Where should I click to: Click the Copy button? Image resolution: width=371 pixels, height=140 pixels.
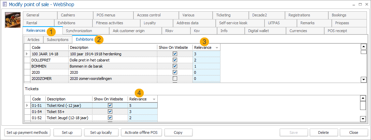pos(178,132)
